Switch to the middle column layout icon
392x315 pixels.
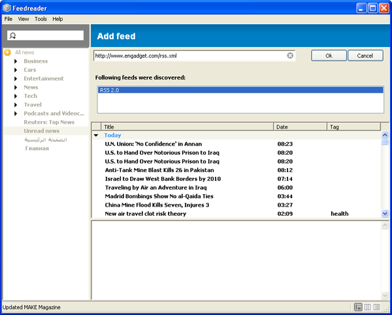[x=368, y=307]
